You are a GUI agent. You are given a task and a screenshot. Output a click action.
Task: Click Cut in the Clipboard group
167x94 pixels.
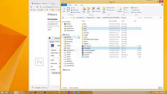73,8
